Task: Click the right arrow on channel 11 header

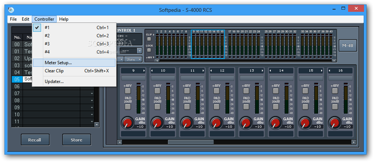Action: [203, 70]
